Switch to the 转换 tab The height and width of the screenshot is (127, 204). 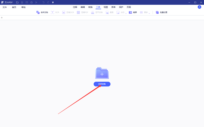90,7
